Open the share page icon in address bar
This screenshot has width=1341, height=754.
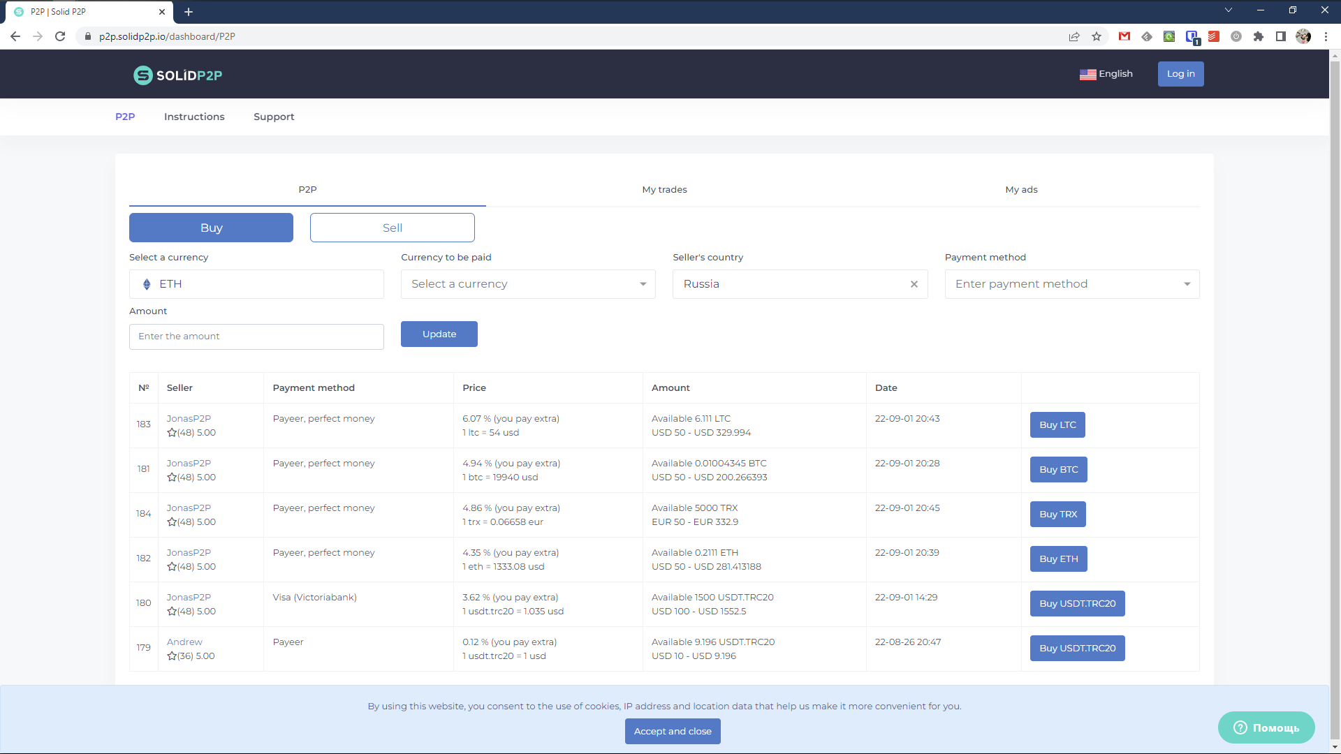[x=1074, y=36]
